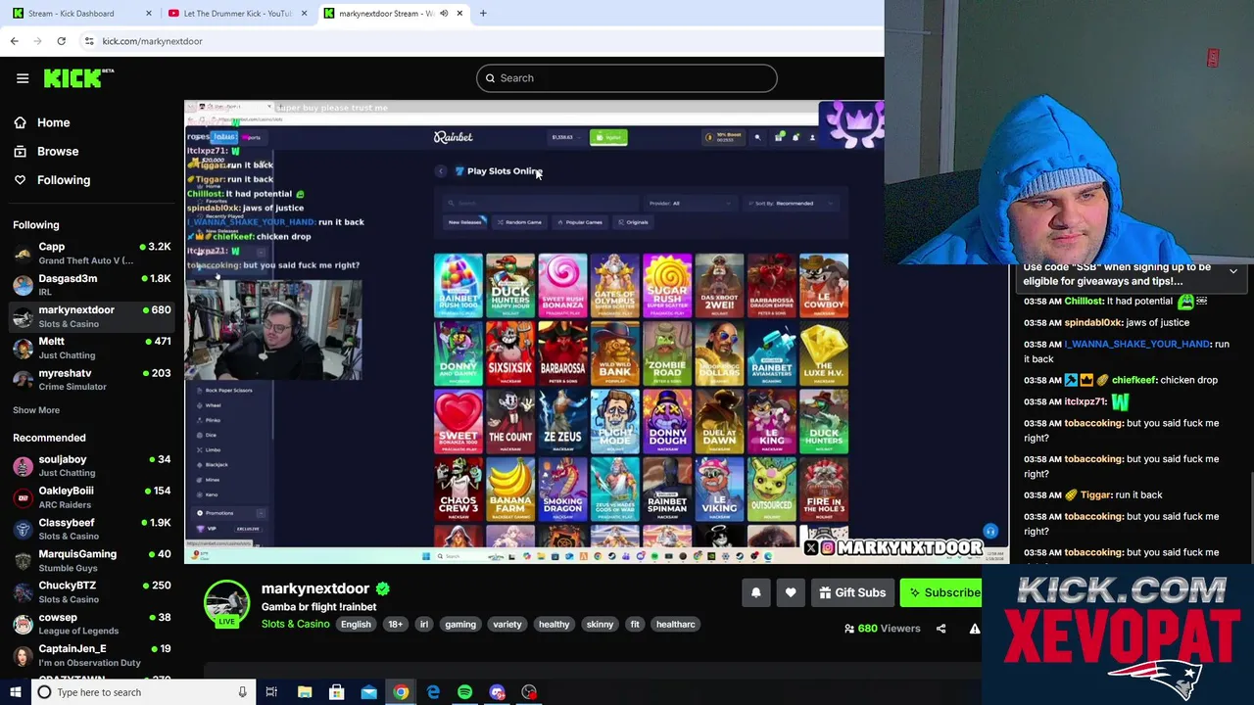Go back in browser

click(x=14, y=41)
